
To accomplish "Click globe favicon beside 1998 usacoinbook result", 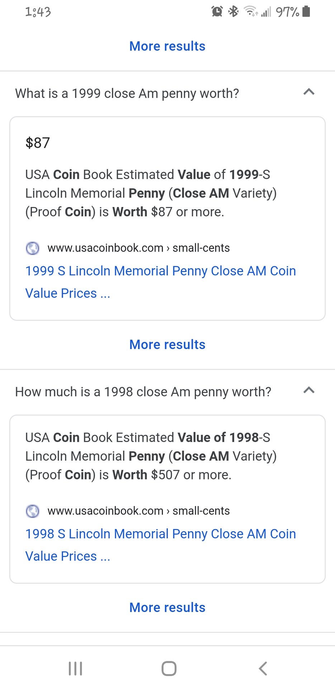I will click(33, 511).
